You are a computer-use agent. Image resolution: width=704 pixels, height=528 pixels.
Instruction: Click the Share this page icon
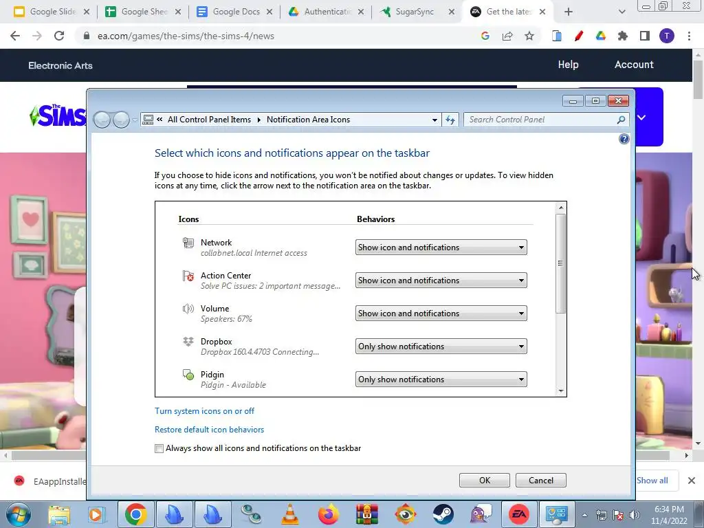507,36
